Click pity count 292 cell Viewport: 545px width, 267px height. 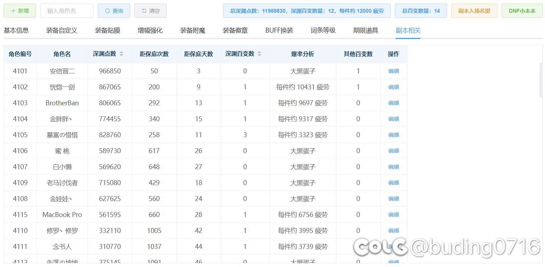tap(154, 103)
